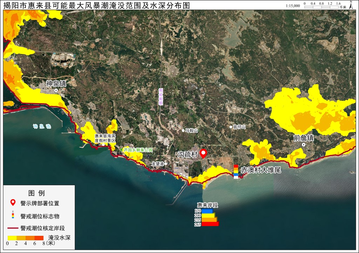Click the legend text 警戒潮位标志物
This screenshot has height=253, width=359.
click(40, 216)
